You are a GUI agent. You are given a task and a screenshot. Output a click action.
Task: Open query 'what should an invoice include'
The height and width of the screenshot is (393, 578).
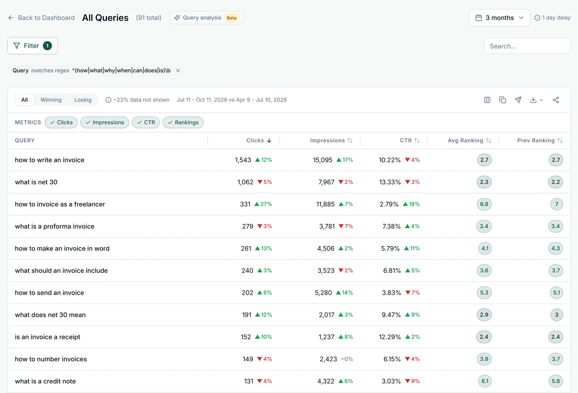pos(61,271)
